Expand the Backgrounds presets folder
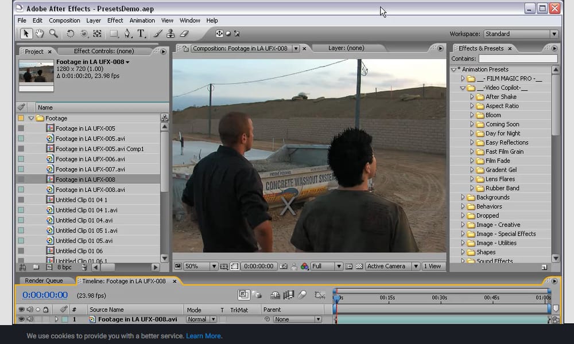The image size is (574, 344). click(x=463, y=197)
